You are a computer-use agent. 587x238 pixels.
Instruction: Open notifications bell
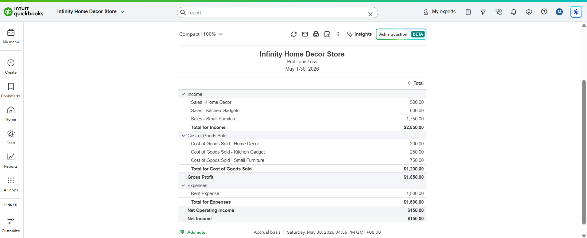(514, 12)
